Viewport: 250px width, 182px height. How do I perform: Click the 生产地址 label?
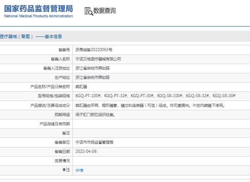[x=62, y=78]
